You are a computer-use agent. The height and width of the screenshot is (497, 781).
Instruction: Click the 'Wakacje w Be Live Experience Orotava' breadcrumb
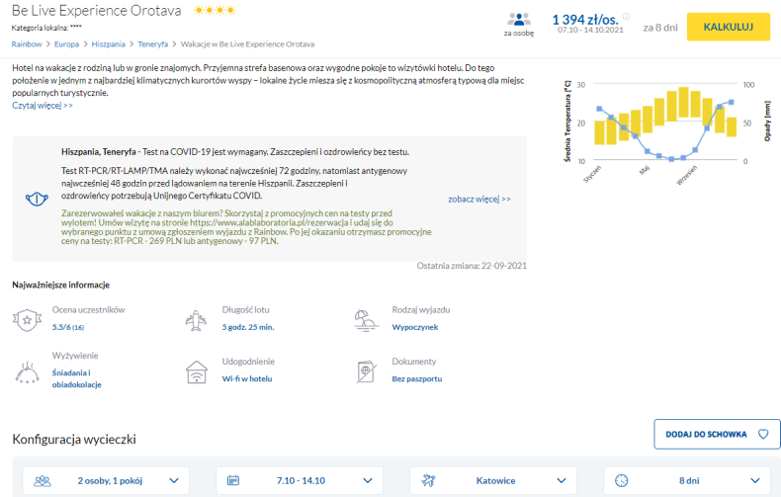click(247, 44)
